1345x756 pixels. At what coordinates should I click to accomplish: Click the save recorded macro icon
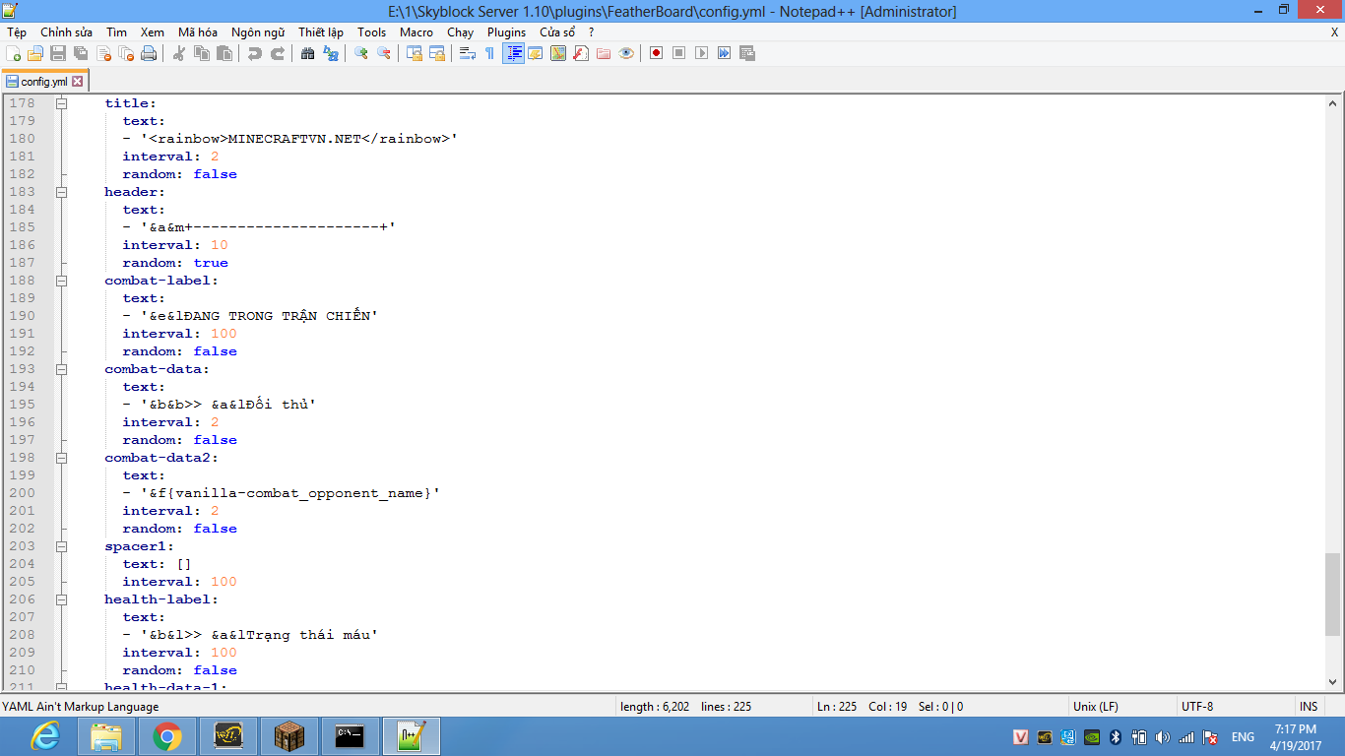(x=747, y=53)
